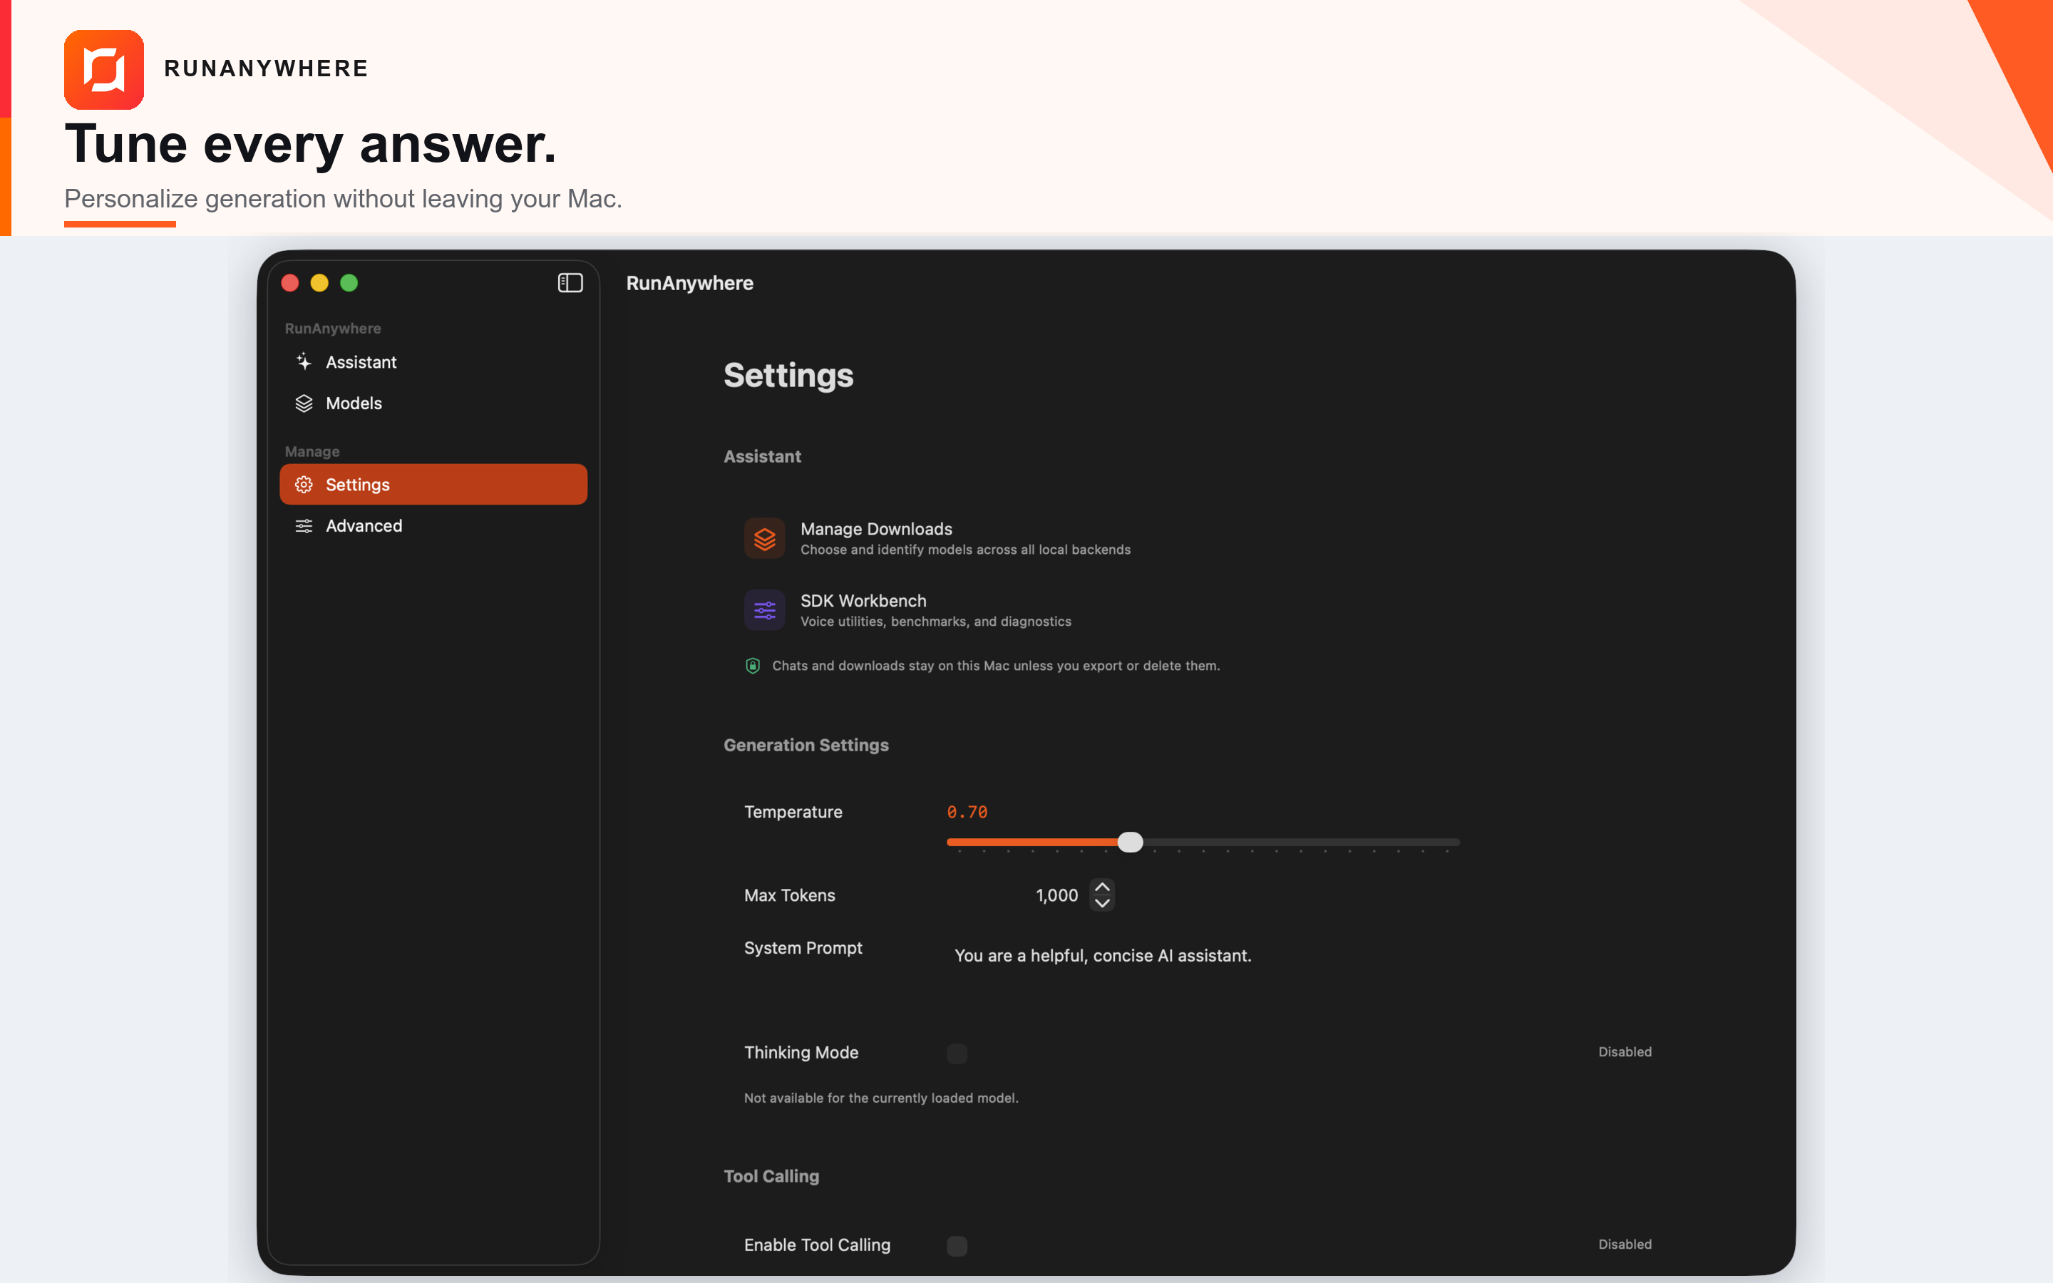The height and width of the screenshot is (1283, 2053).
Task: Enable the Tool Calling switch
Action: click(x=957, y=1246)
